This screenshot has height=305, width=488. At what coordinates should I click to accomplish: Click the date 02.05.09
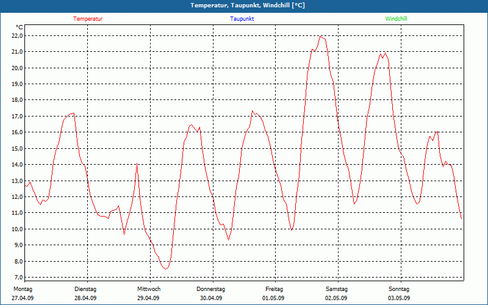point(336,298)
